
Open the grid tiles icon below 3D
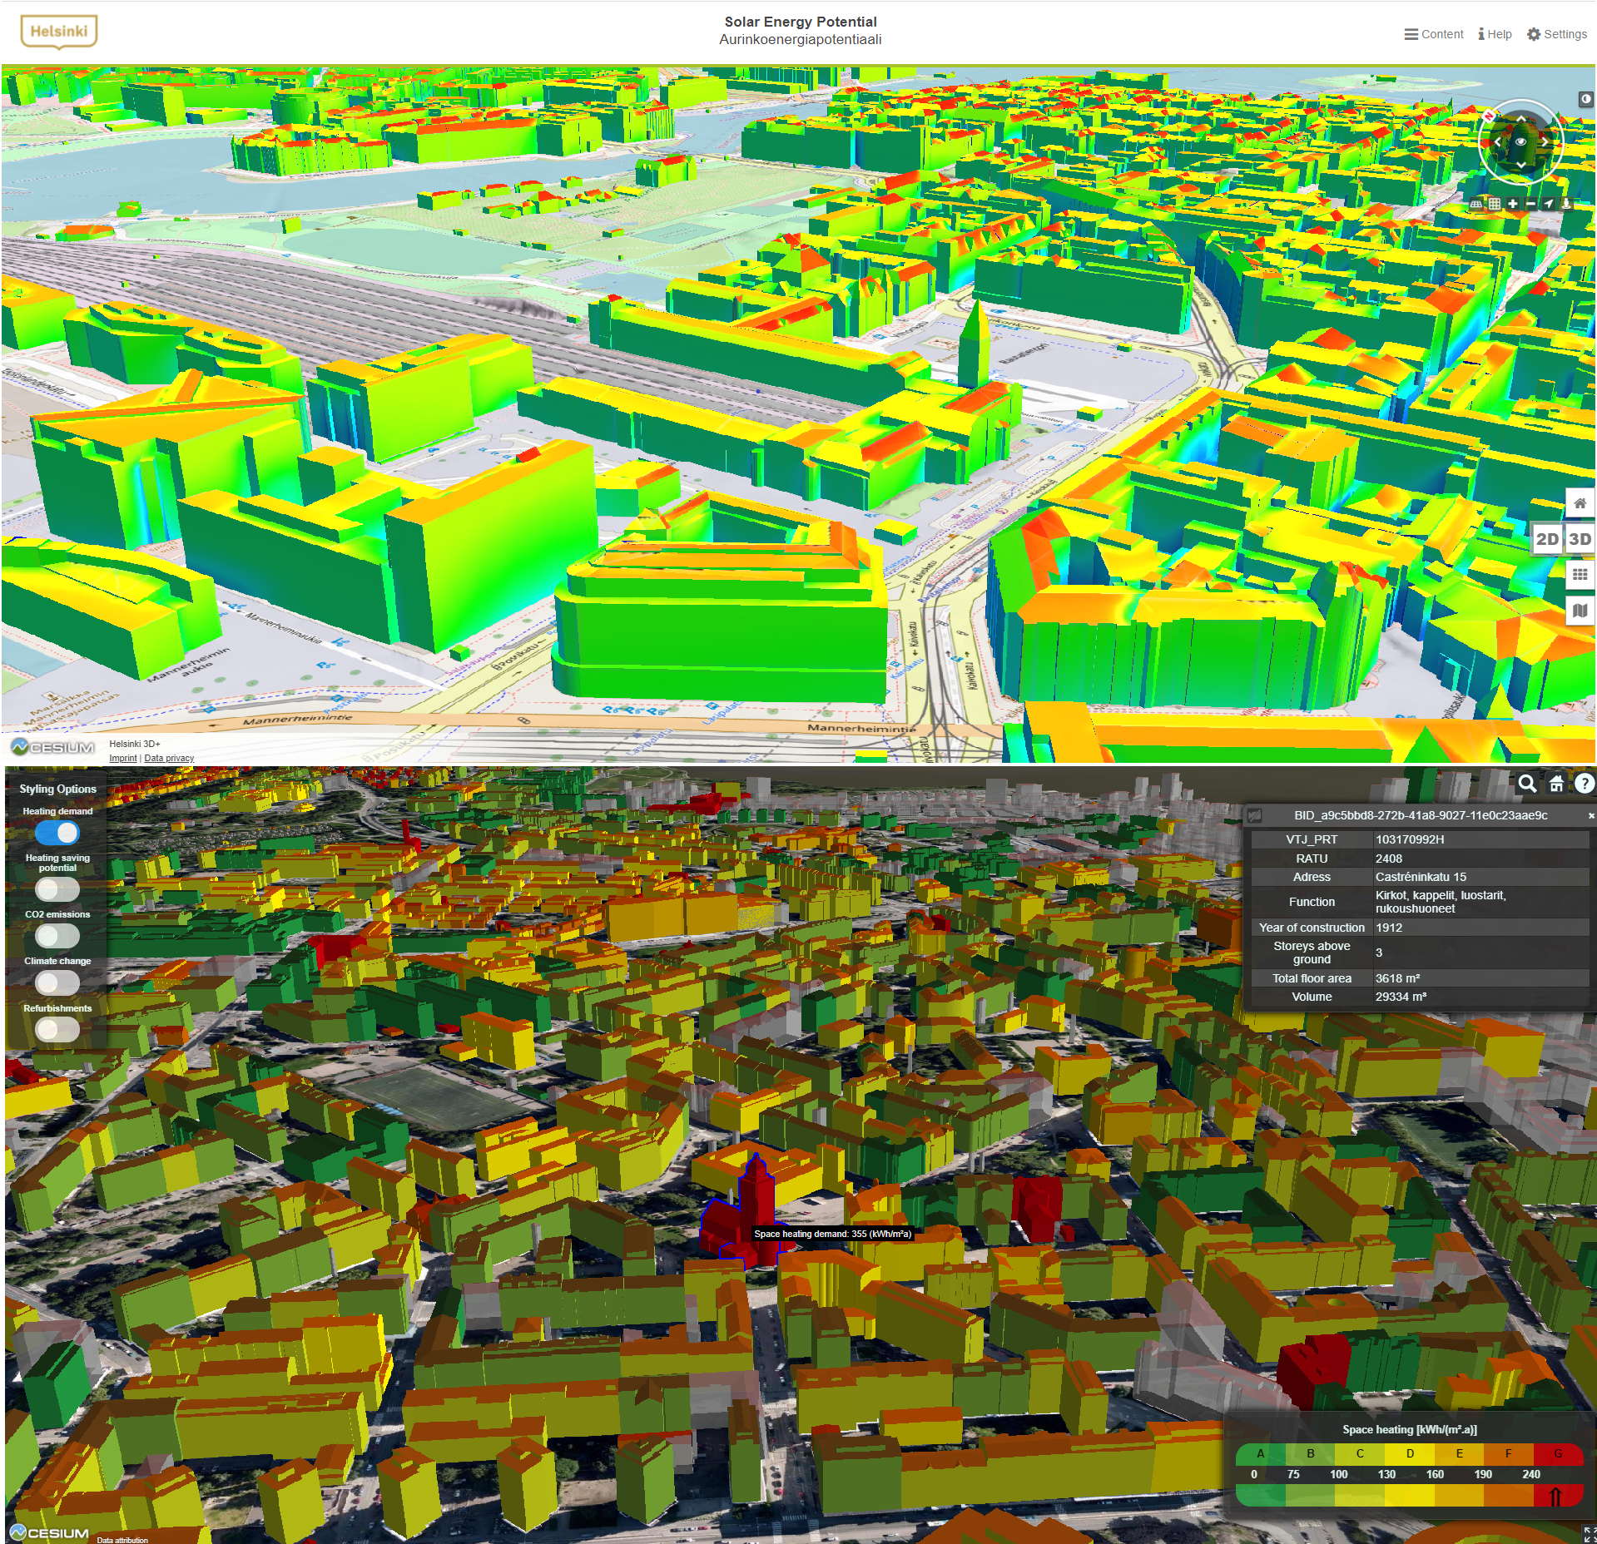pos(1579,575)
